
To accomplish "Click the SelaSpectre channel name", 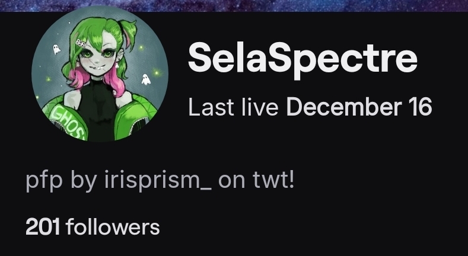I will (303, 59).
